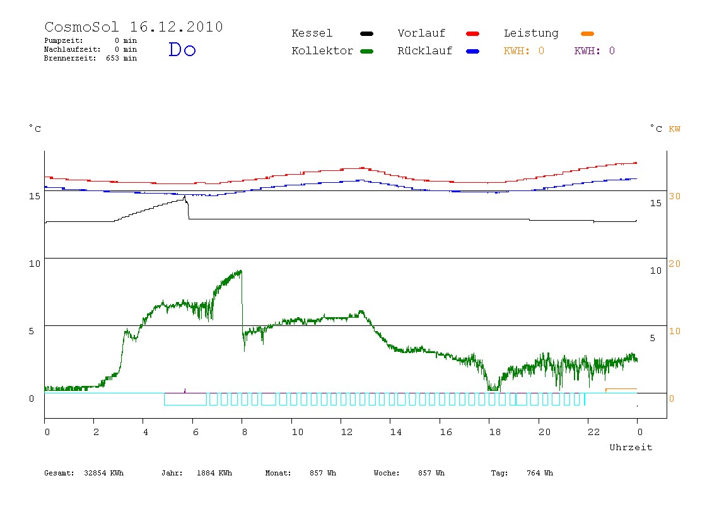This screenshot has height=512, width=724.
Task: Click the orange Leistung legend swatch
Action: click(x=587, y=33)
